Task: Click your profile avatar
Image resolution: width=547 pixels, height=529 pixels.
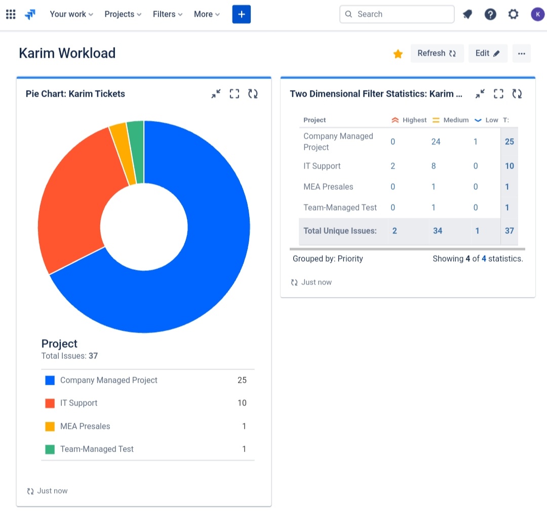Action: pos(537,14)
